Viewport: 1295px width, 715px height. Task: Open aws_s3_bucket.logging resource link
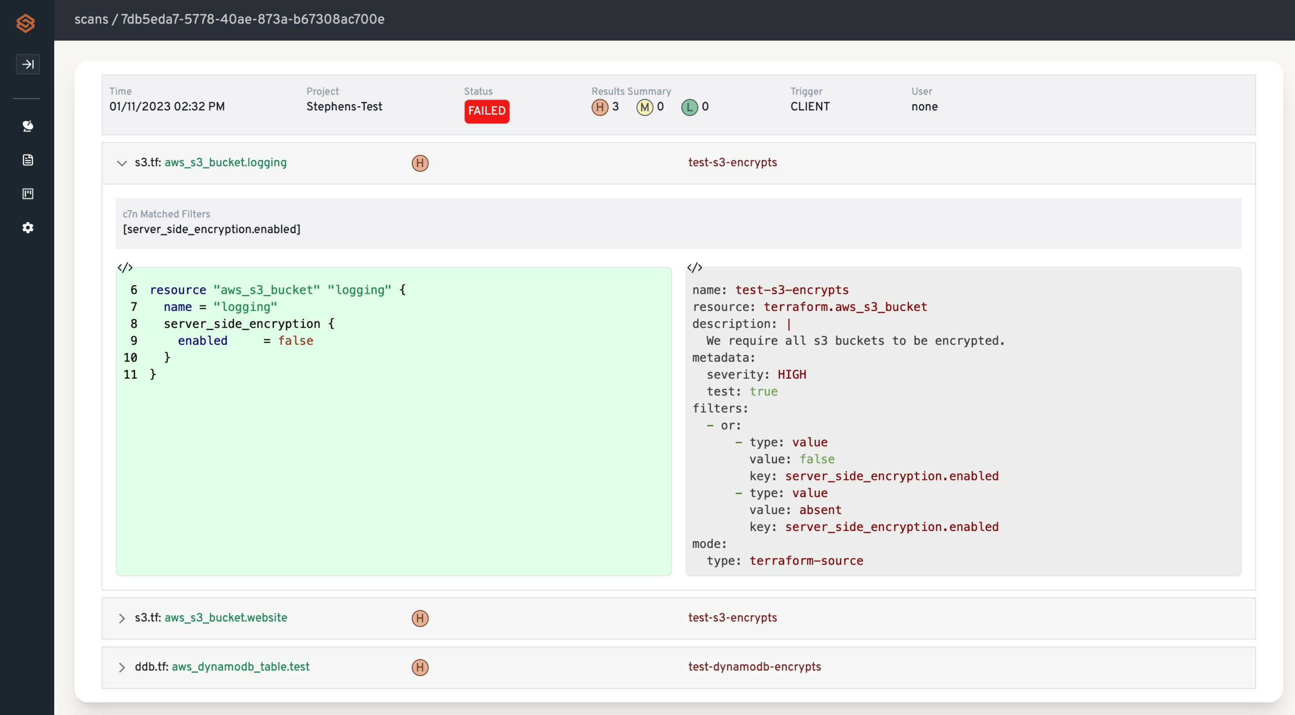point(225,162)
